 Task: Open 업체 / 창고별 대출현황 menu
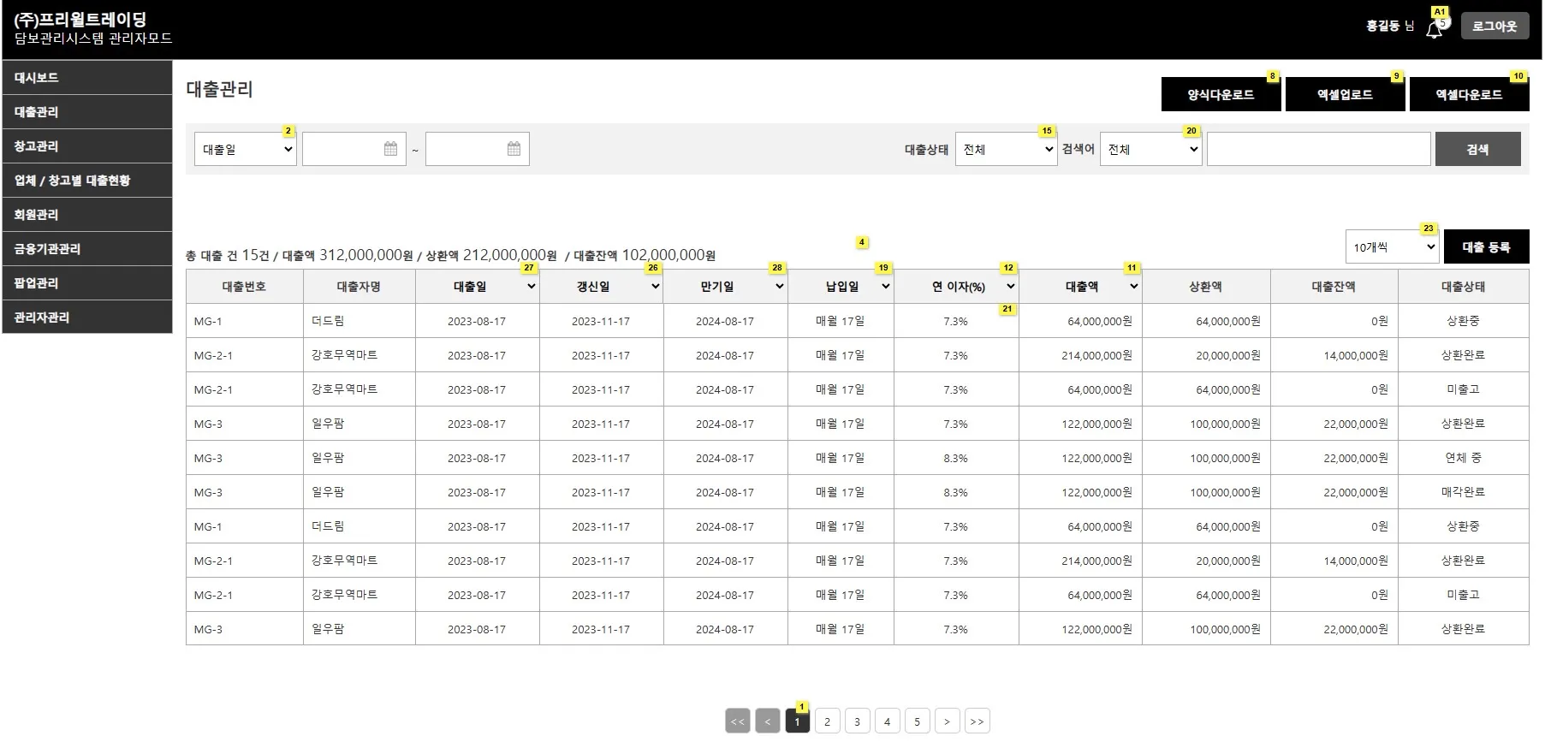pos(87,180)
